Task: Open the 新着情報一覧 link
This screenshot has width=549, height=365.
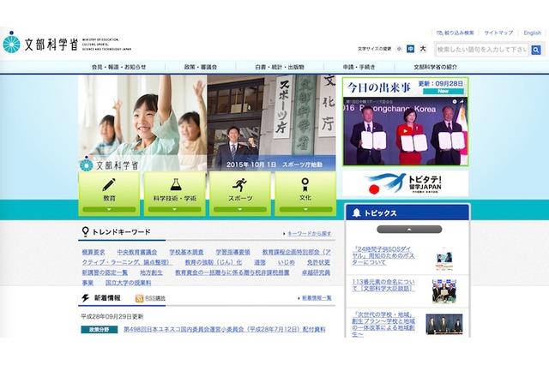Action: [317, 298]
